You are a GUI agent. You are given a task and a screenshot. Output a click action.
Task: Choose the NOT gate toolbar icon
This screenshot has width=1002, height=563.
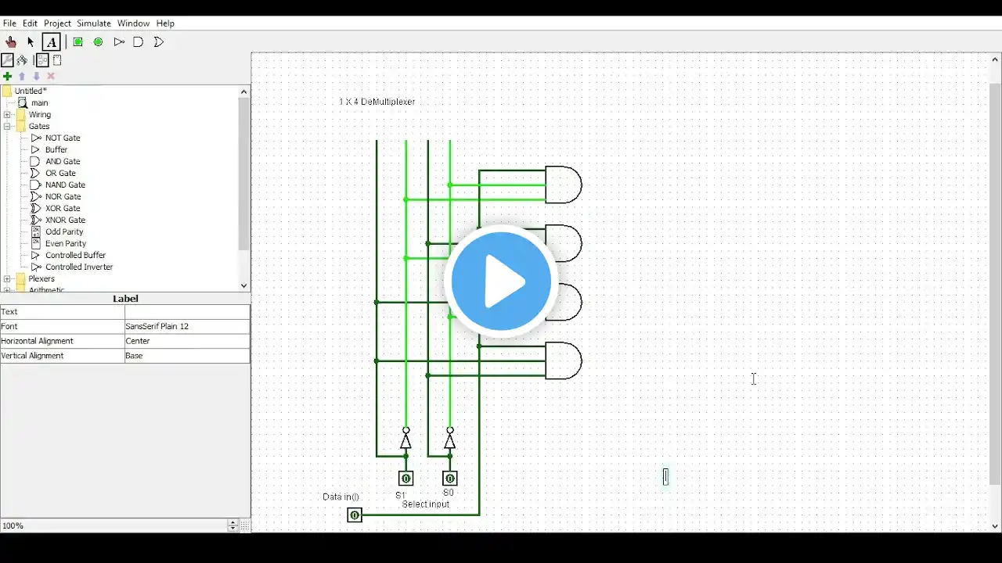pos(119,42)
